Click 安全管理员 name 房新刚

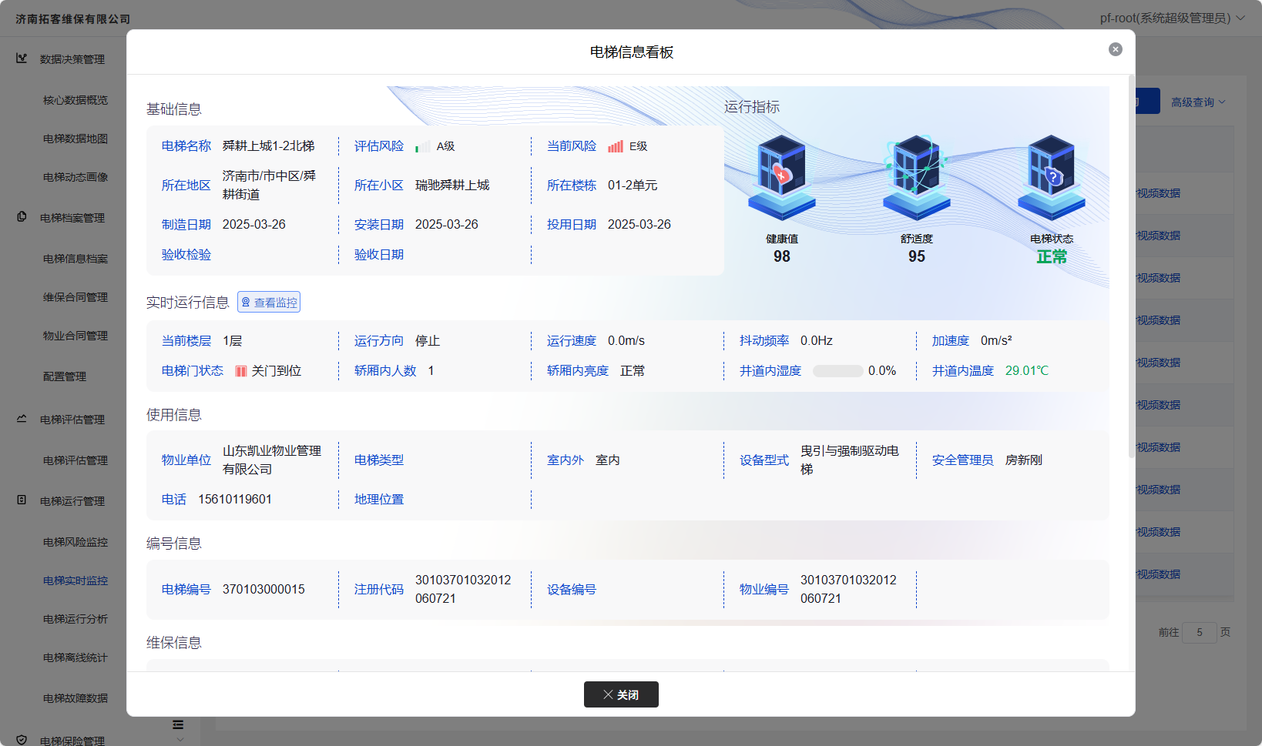coord(1024,460)
